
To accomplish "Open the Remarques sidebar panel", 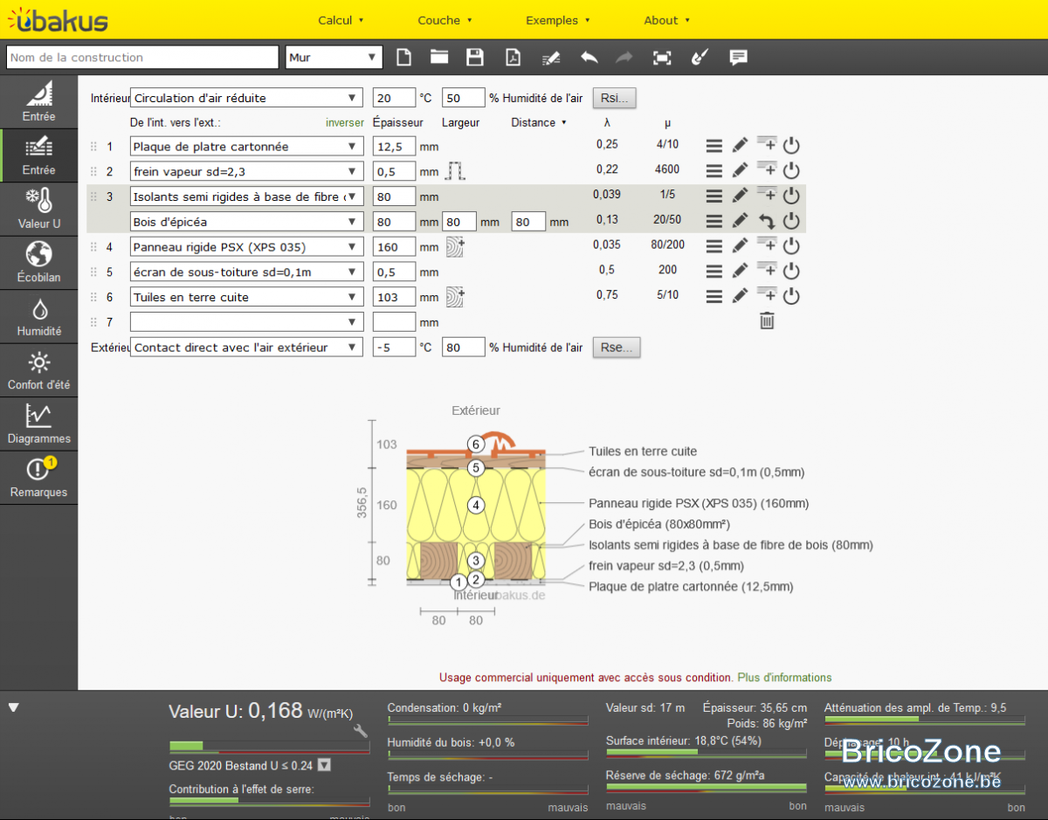I will pyautogui.click(x=38, y=478).
